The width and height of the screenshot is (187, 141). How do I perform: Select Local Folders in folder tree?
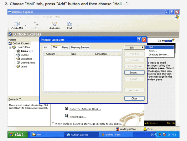(23, 47)
